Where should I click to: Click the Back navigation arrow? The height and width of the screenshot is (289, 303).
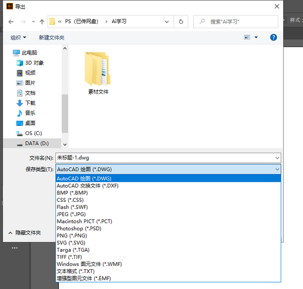click(11, 22)
